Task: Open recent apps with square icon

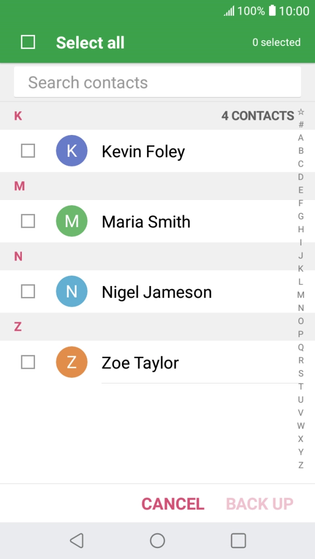Action: click(x=238, y=541)
